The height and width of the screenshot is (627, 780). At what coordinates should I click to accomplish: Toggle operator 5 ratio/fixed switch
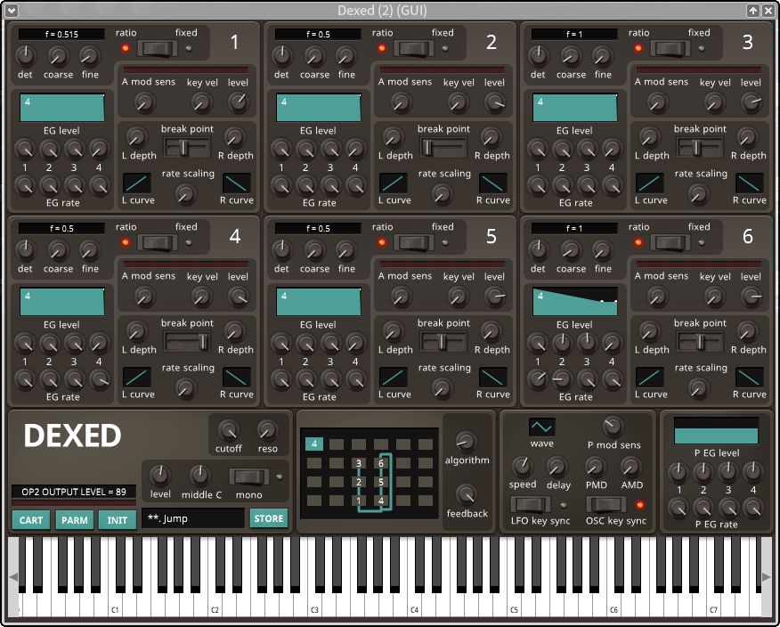[414, 242]
